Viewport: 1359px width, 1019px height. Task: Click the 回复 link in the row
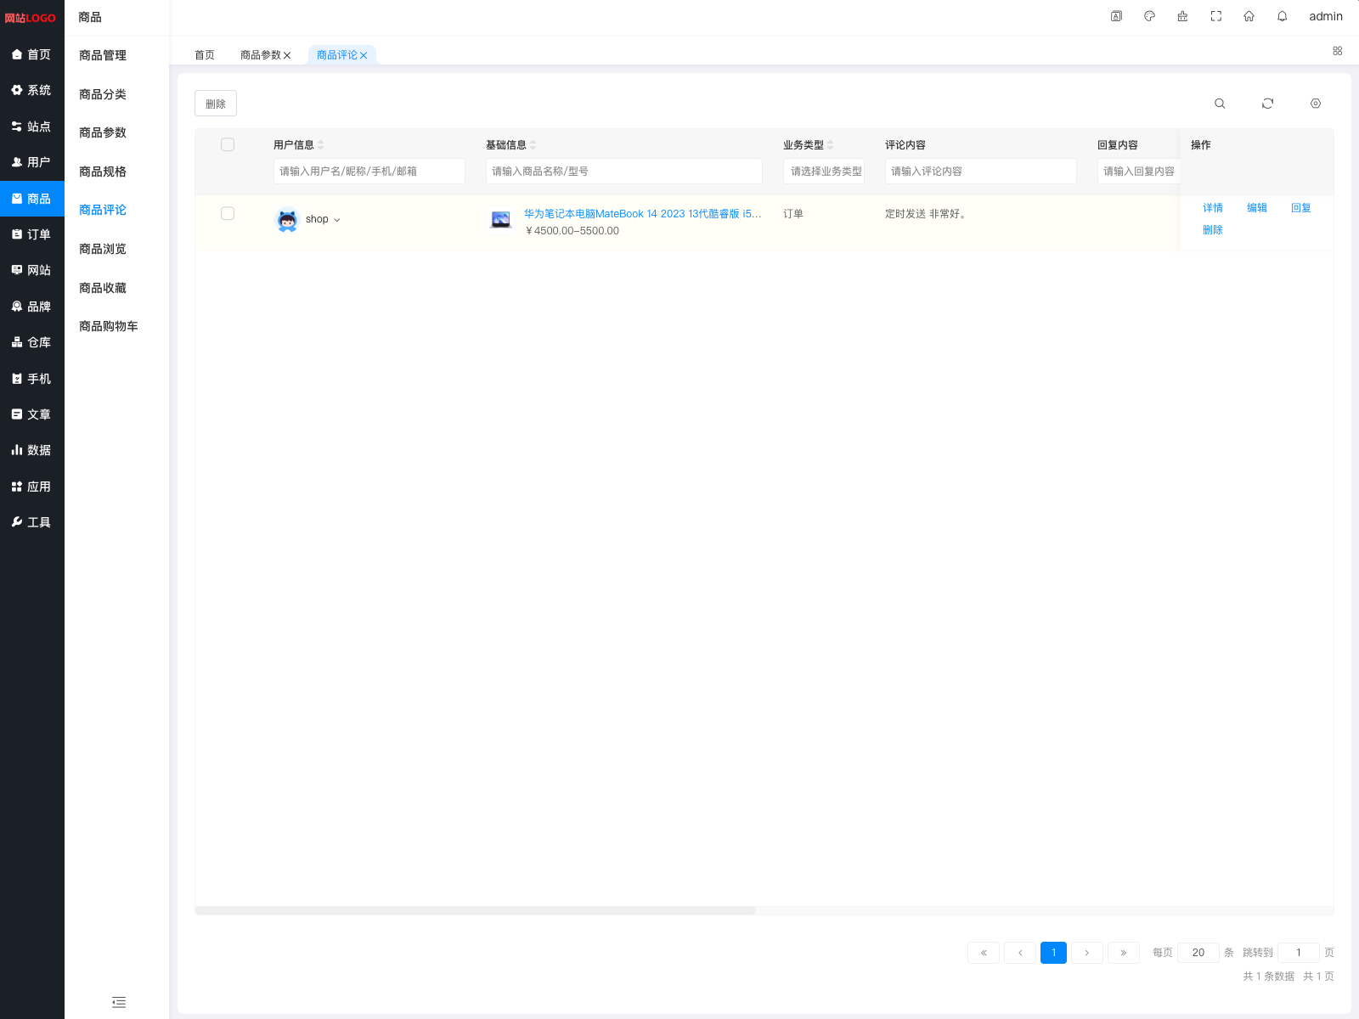(1300, 208)
